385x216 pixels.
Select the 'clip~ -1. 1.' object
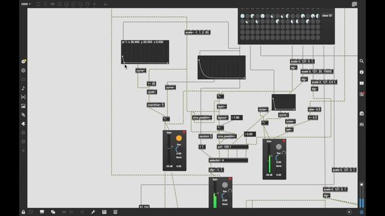pyautogui.click(x=217, y=170)
